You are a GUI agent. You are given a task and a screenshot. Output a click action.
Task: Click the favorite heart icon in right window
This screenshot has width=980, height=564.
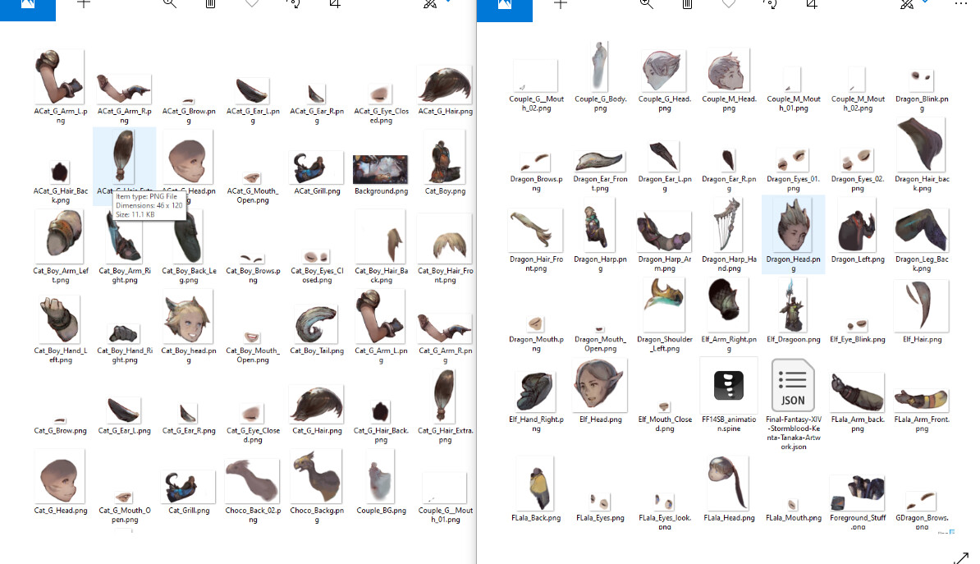pos(729,3)
